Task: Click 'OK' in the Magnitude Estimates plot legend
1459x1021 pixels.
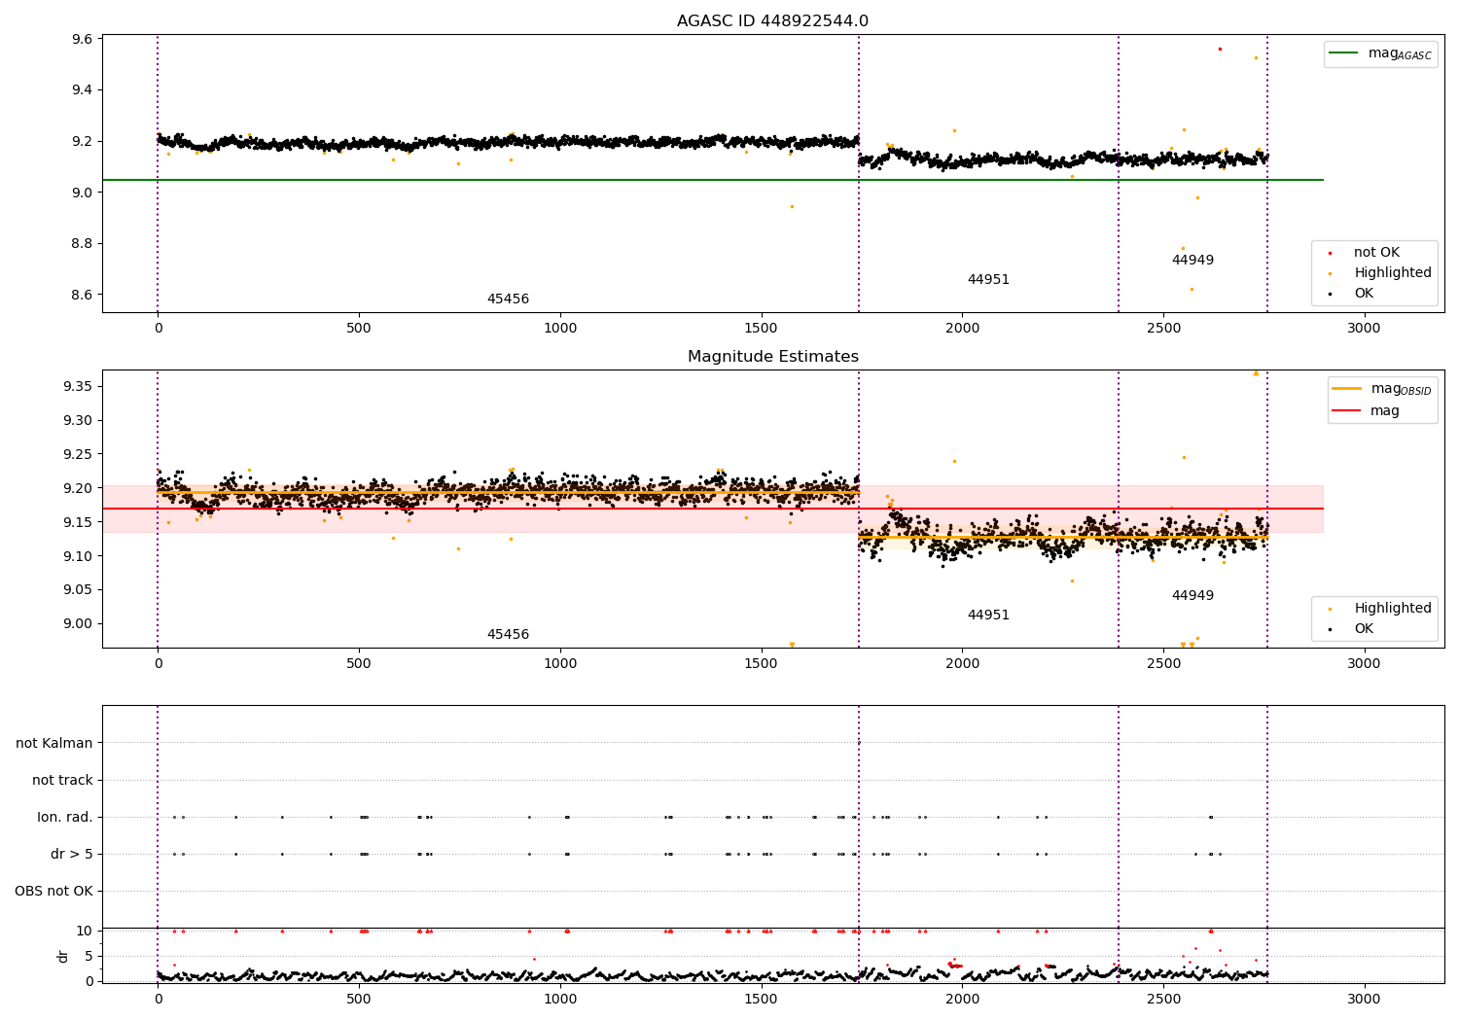Action: pos(1351,629)
